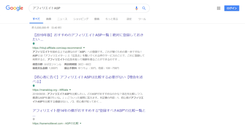Click kanemotilevel.com › ASPの比較 URL
This screenshot has width=245, height=126.
coord(56,123)
